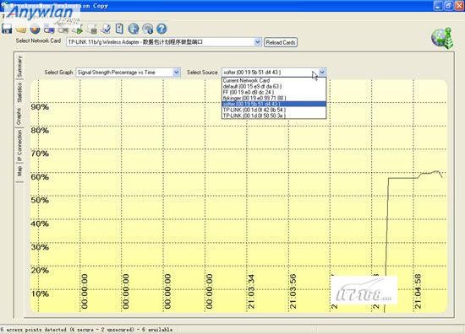Go to the IP Connection tab
This screenshot has height=334, width=465.
pyautogui.click(x=19, y=146)
